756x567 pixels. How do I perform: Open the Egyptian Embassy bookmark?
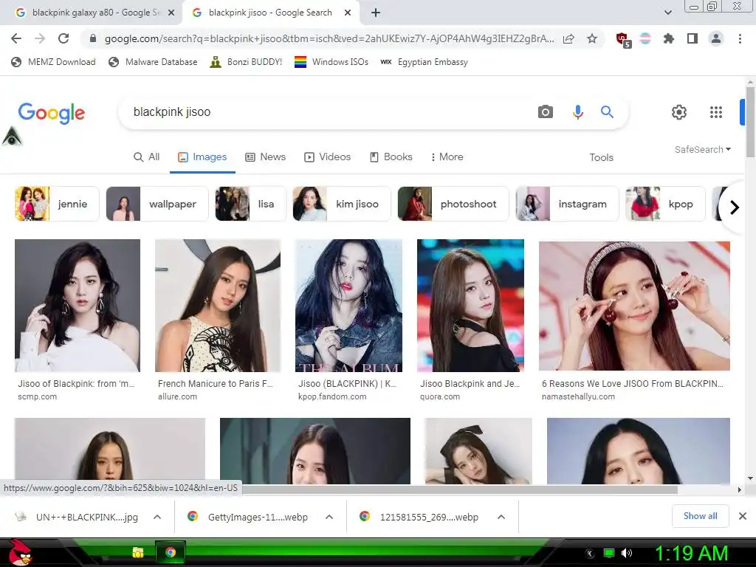(x=424, y=62)
